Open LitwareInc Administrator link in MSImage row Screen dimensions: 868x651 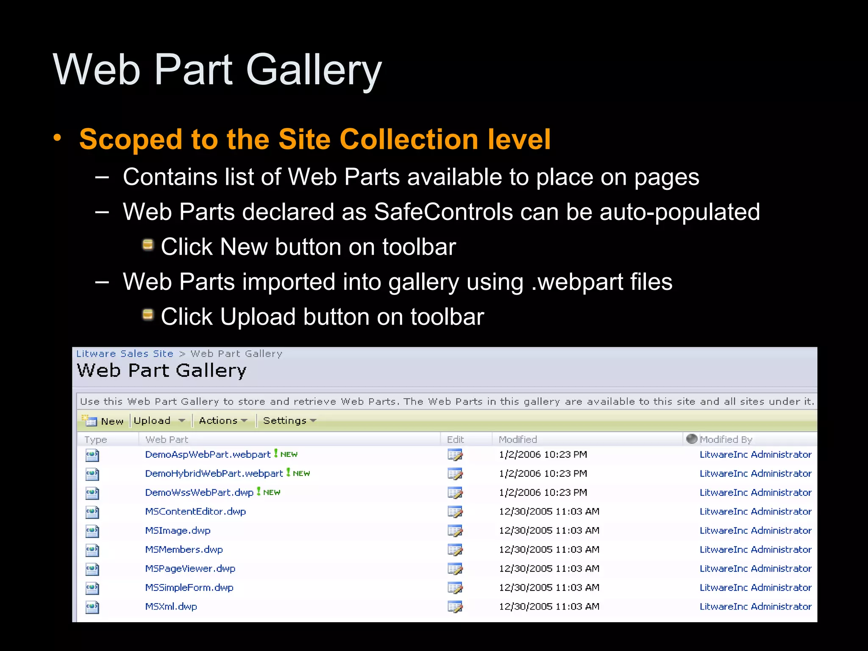(755, 531)
